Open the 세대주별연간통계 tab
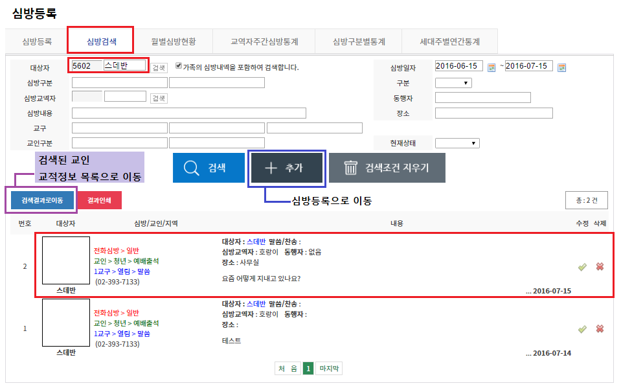The height and width of the screenshot is (390, 621). [x=450, y=41]
